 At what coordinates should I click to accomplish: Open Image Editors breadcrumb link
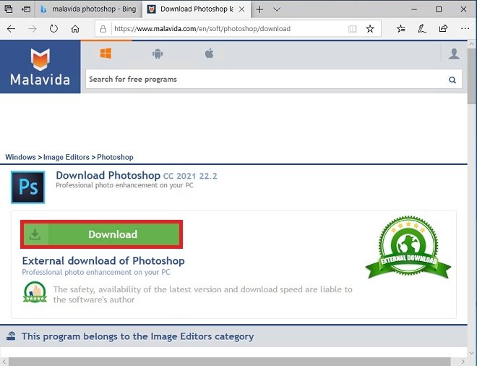pyautogui.click(x=66, y=157)
